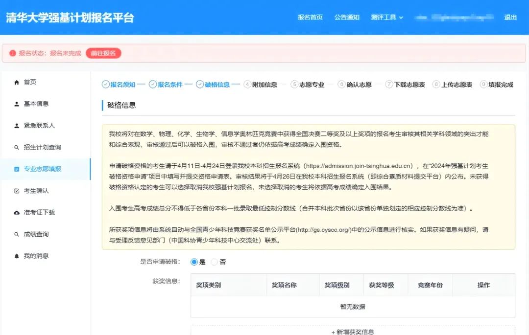Click the 获奖信息 field label
This screenshot has width=529, height=335.
(x=167, y=281)
